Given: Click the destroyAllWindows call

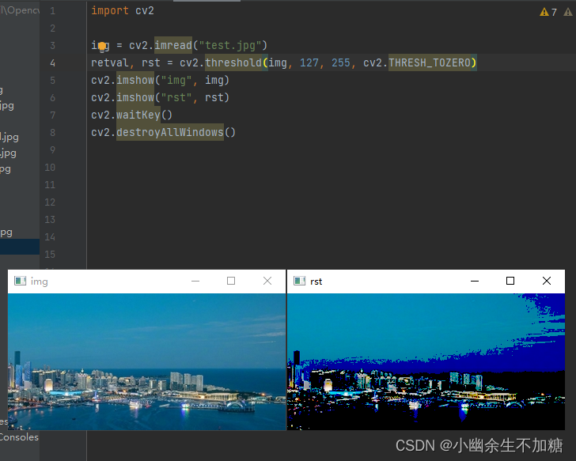Looking at the screenshot, I should tap(169, 132).
